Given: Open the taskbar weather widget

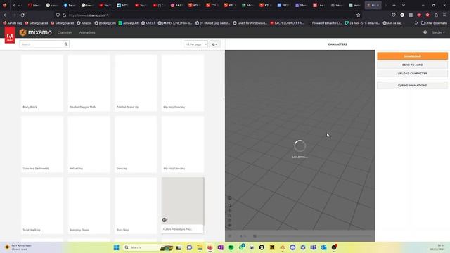Looking at the screenshot, I should [18, 247].
